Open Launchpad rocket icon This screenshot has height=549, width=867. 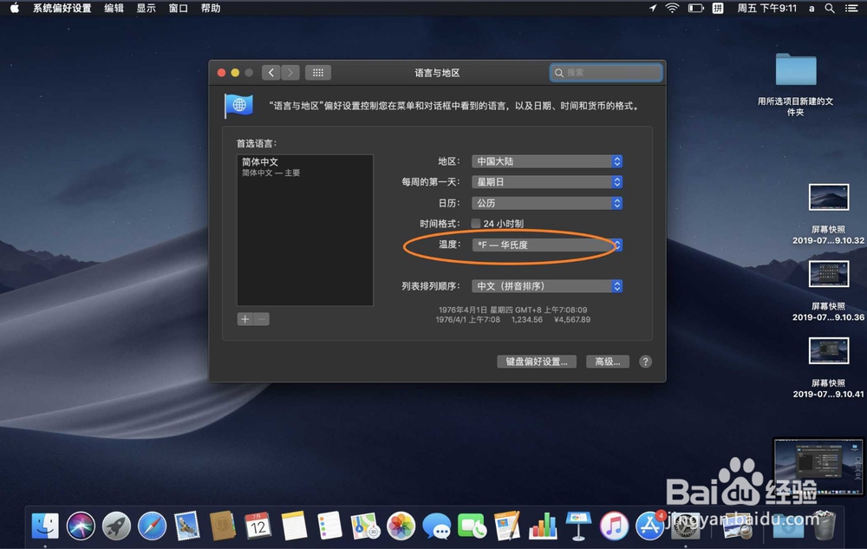[x=116, y=526]
